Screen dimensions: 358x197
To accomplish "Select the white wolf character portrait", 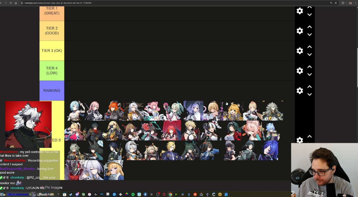I will [28, 125].
